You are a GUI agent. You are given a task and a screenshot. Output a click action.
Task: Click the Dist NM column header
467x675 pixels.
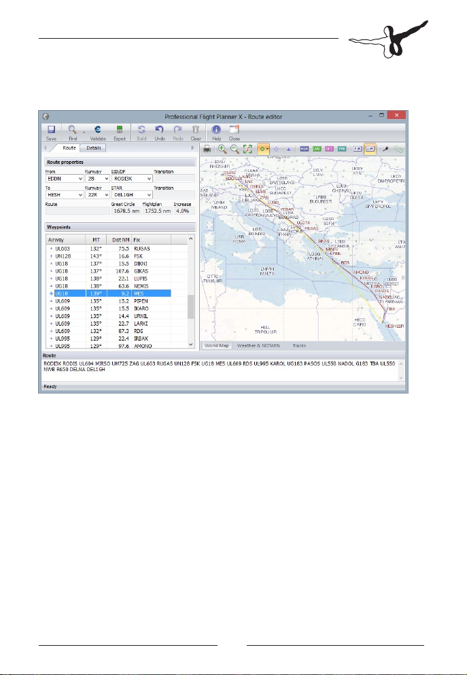tap(119, 240)
